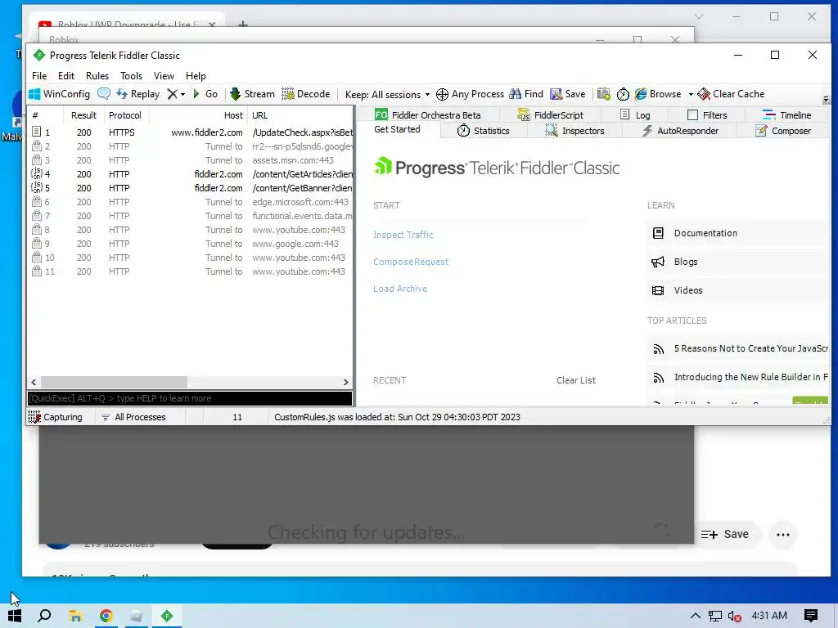Open the Rules menu
This screenshot has width=838, height=628.
tap(97, 76)
